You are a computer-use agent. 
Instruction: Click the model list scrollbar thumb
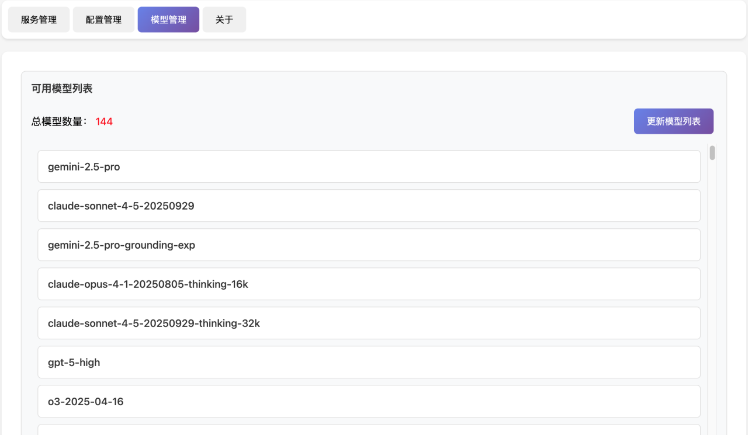click(712, 153)
